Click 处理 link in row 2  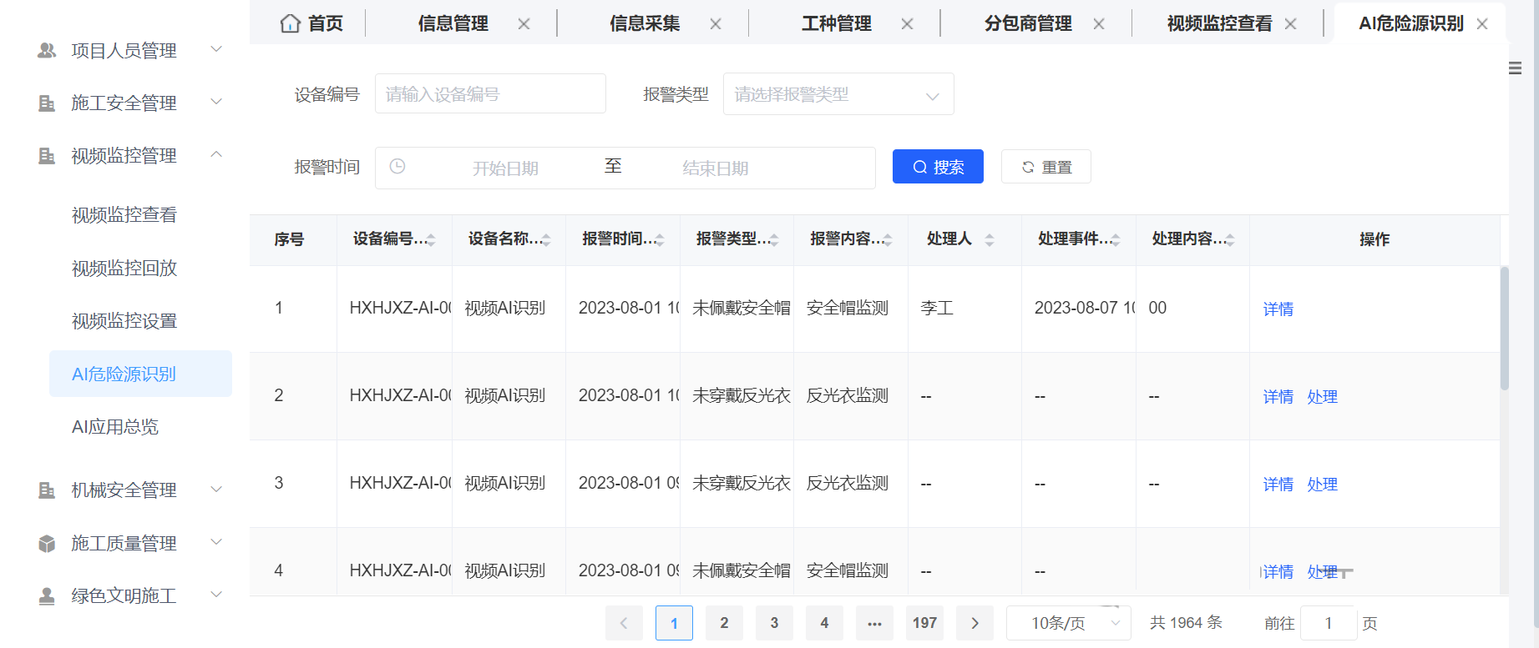point(1322,397)
